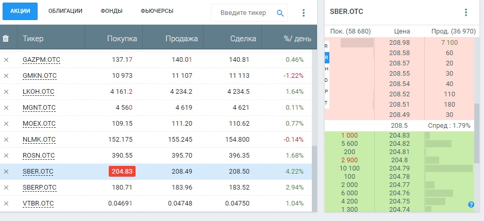Remove MOEX.OTC row with its X icon

point(6,124)
